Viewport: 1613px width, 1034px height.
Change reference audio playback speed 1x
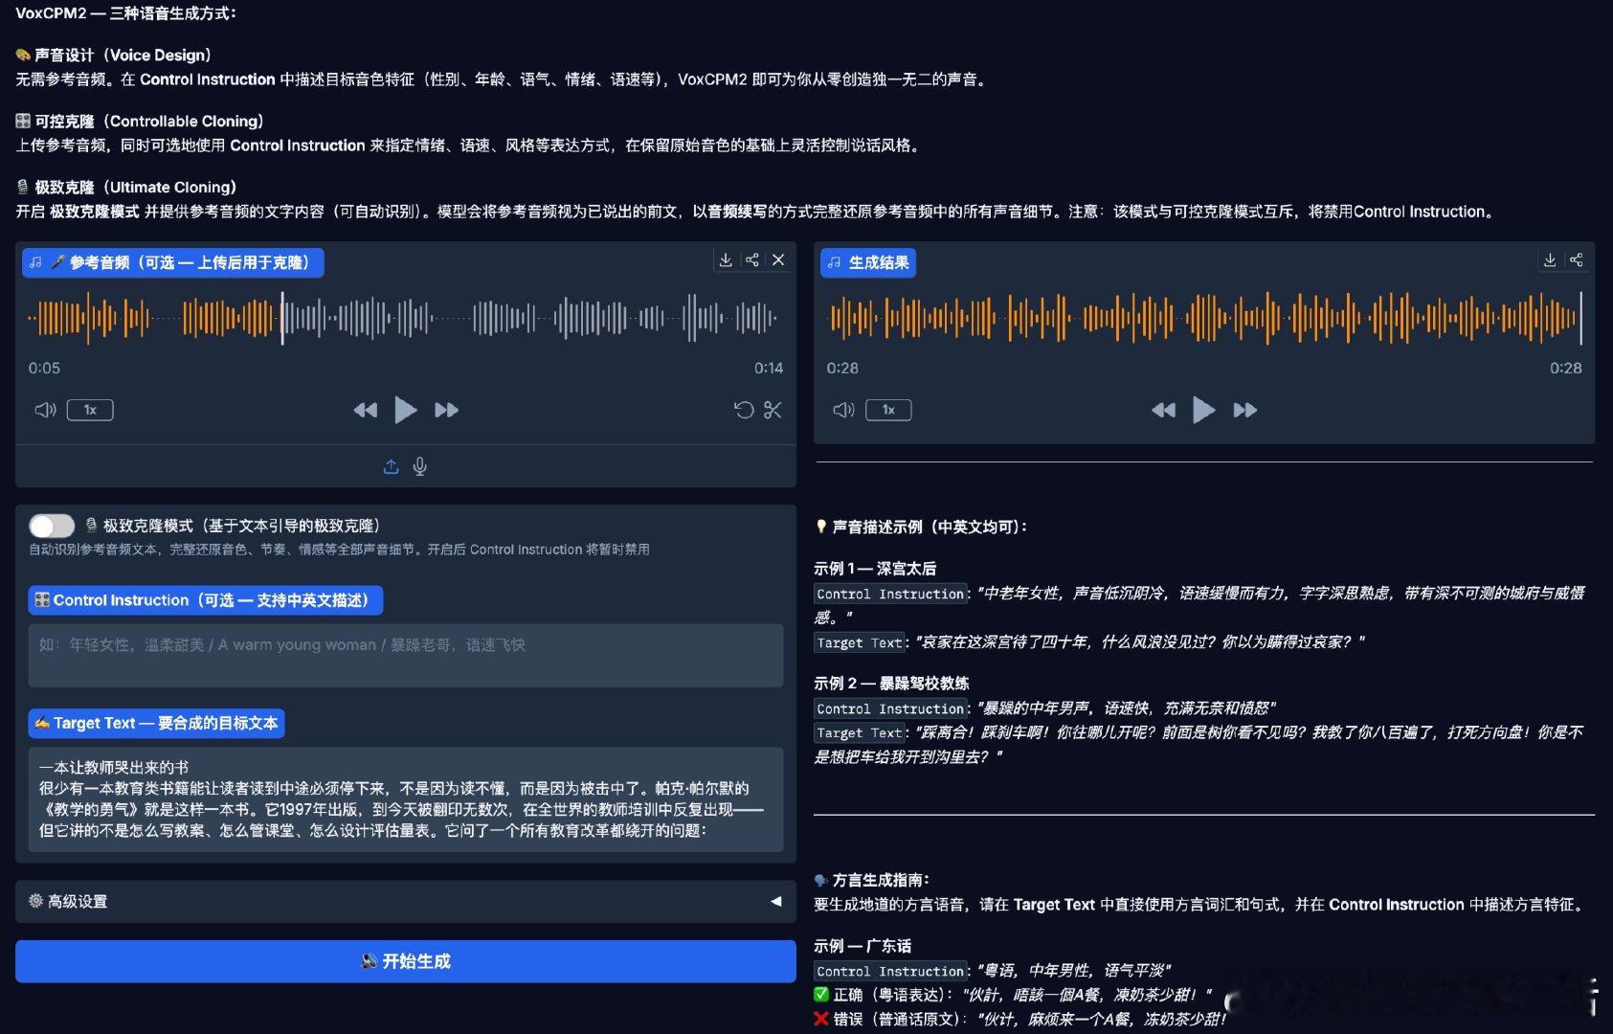pos(90,410)
